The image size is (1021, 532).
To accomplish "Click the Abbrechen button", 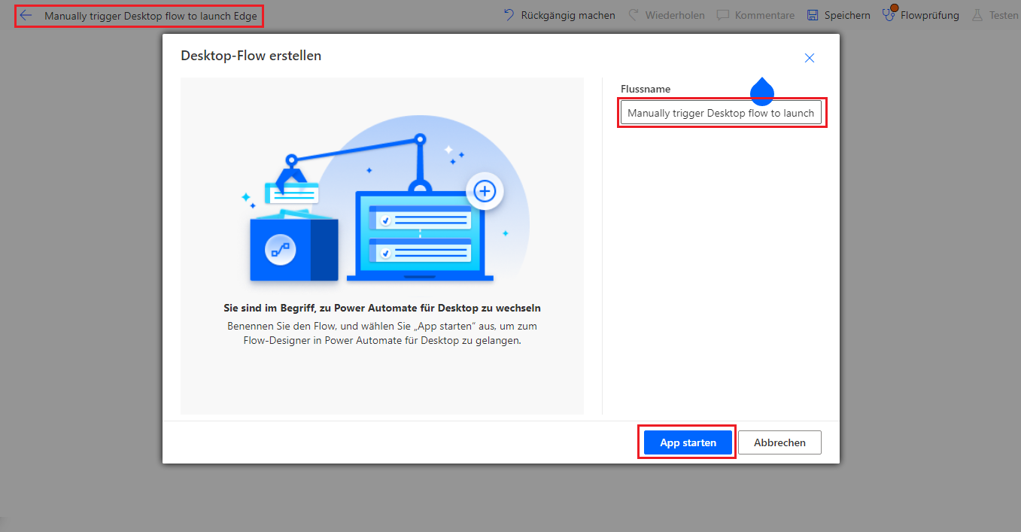I will 779,442.
